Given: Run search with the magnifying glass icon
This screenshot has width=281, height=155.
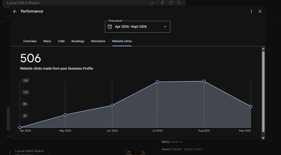Looking at the screenshot, I should point(179,3).
